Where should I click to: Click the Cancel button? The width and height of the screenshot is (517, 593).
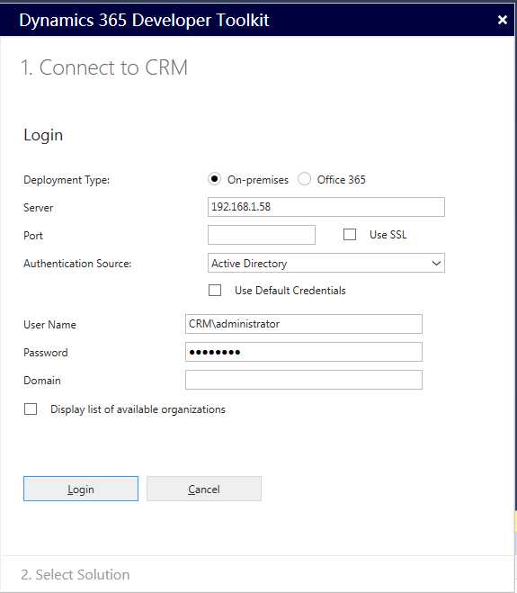(x=204, y=489)
